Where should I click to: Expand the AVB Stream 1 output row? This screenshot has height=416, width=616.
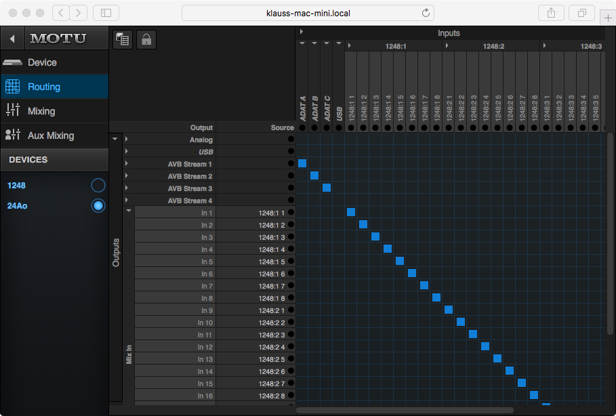pyautogui.click(x=127, y=163)
